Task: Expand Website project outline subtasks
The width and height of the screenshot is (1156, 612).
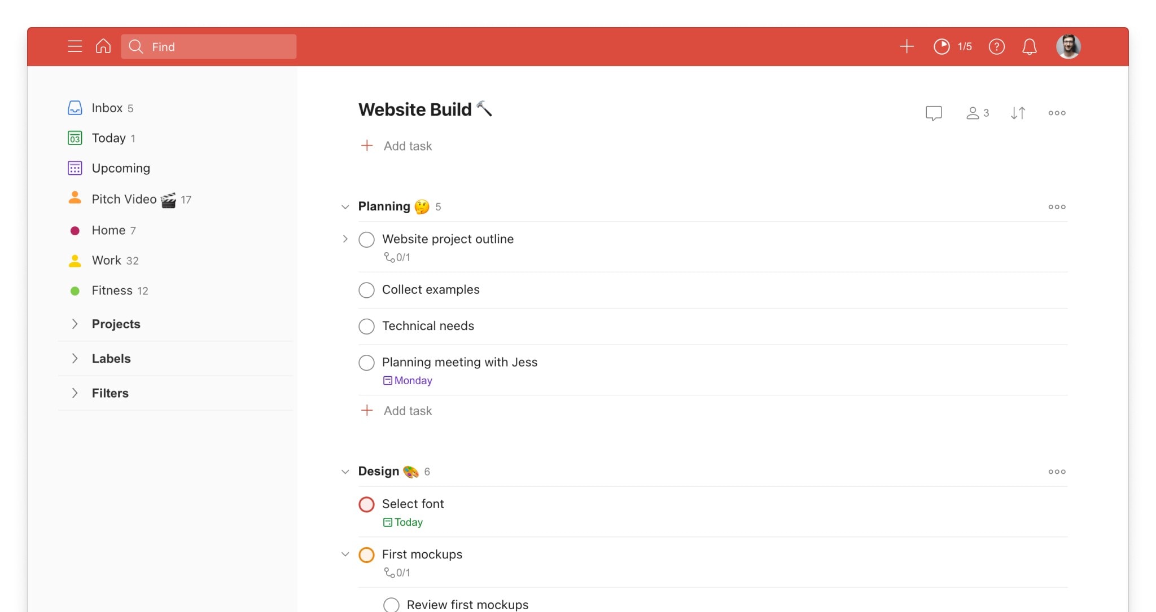Action: tap(345, 239)
